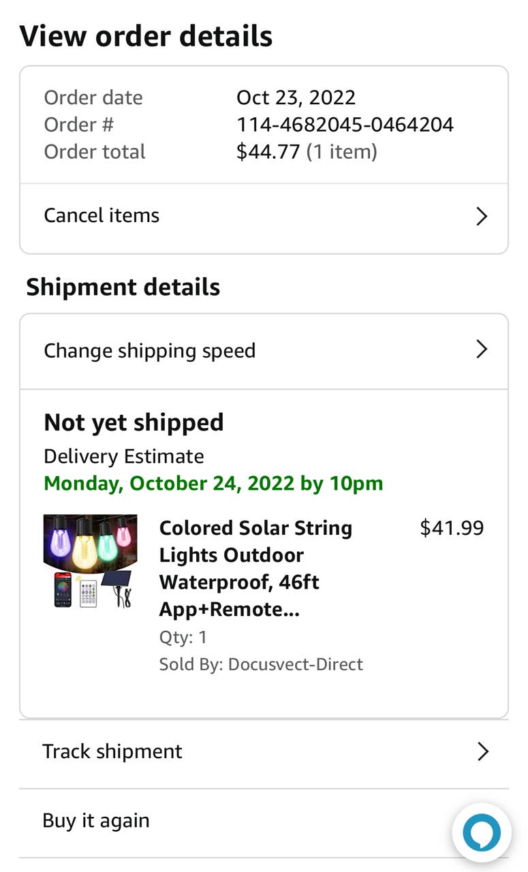
Task: Tap the Sold By Docusvect-Direct seller text
Action: [x=261, y=664]
